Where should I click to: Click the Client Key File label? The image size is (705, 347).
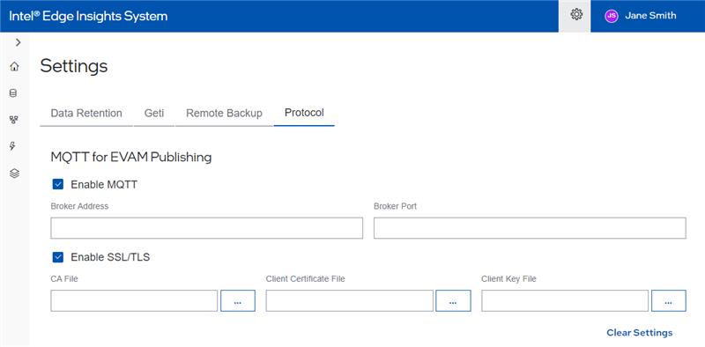coord(508,278)
